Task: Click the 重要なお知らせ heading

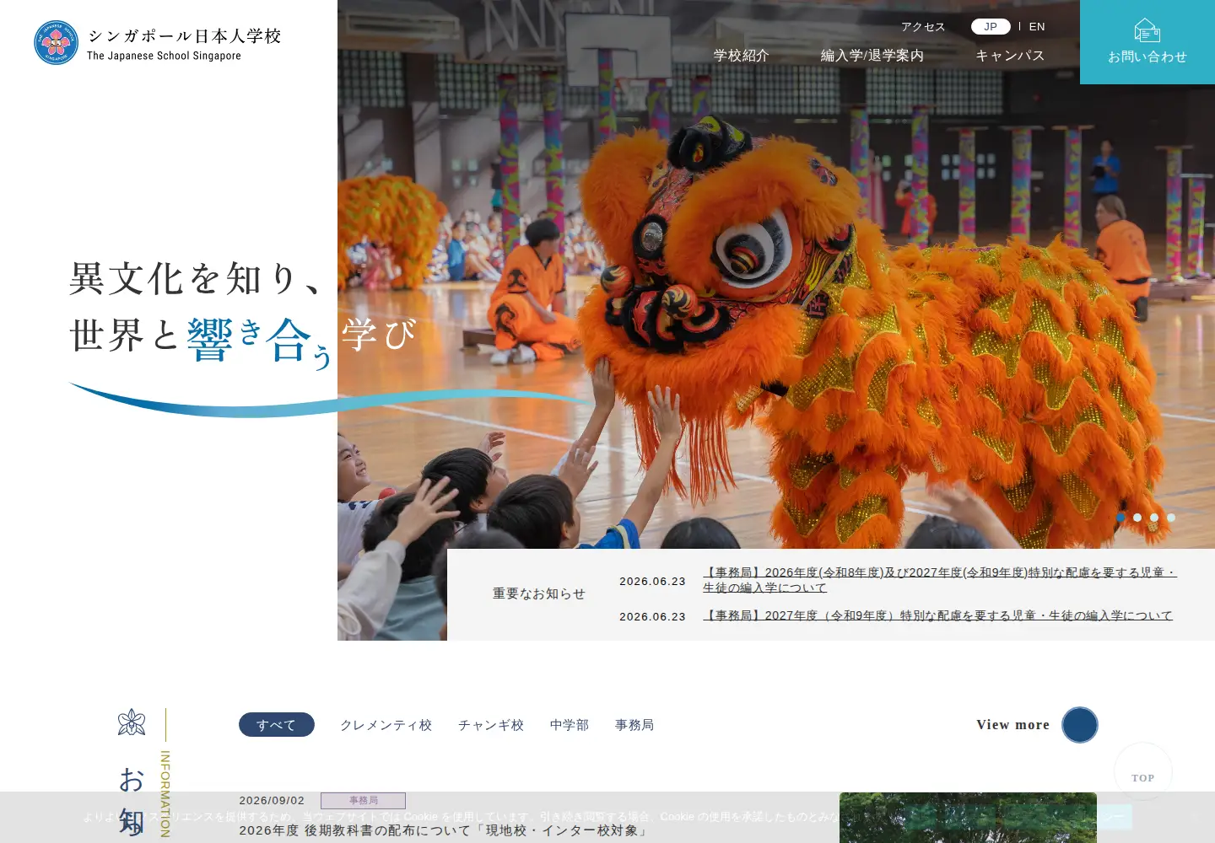Action: 539,594
